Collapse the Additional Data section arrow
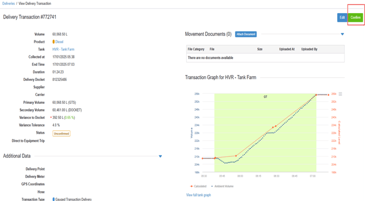 (x=160, y=156)
